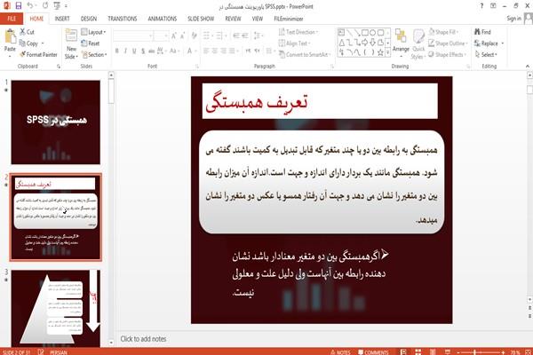The image size is (533, 355).
Task: Toggle numbered list formatting
Action: (219, 35)
